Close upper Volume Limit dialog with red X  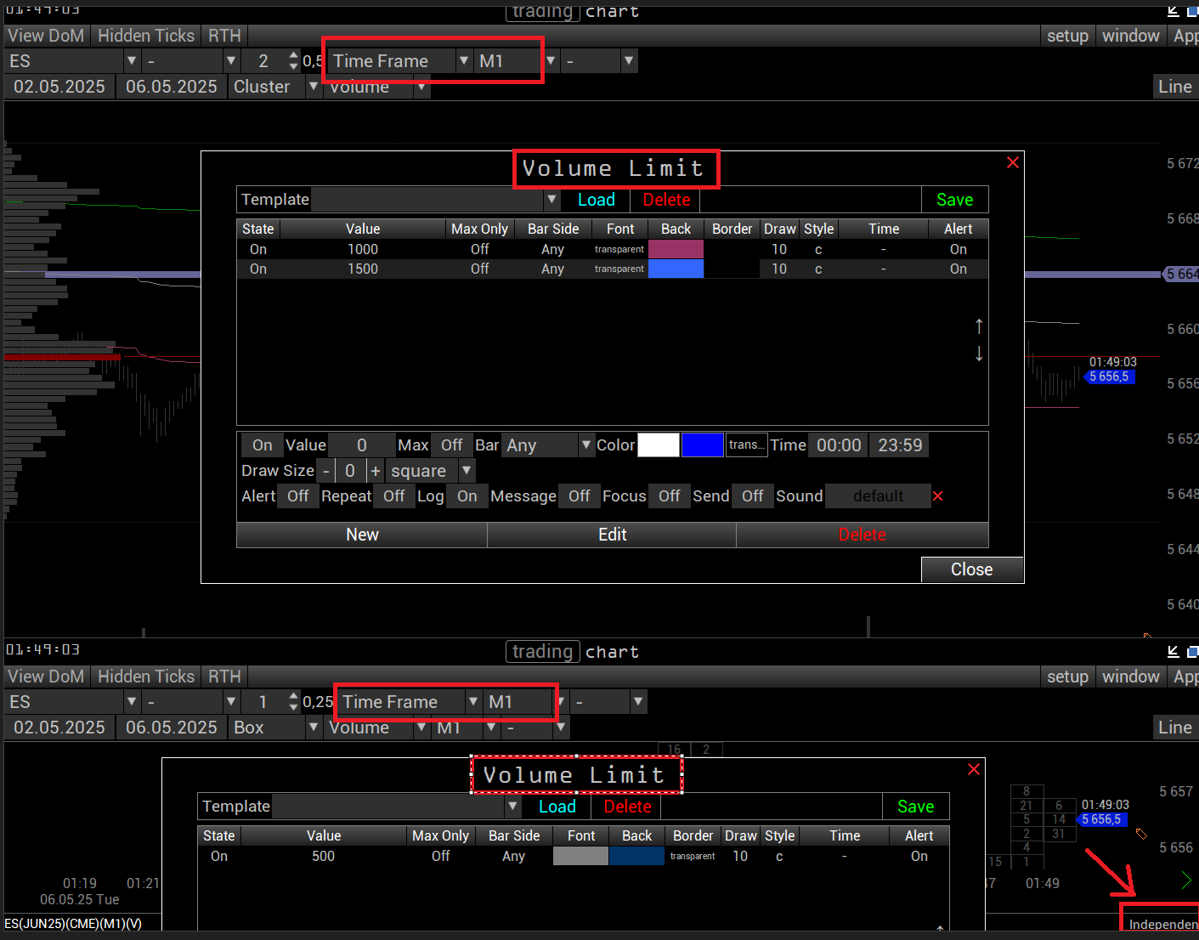point(1013,162)
